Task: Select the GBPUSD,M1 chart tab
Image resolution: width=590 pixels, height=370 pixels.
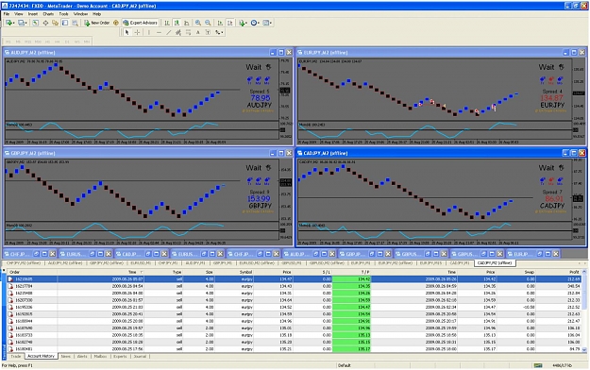Action: (x=292, y=262)
